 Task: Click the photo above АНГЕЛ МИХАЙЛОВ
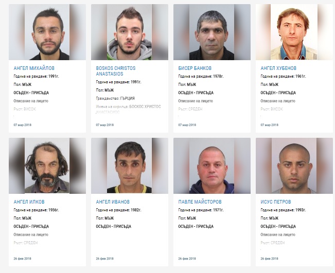pyautogui.click(x=47, y=32)
